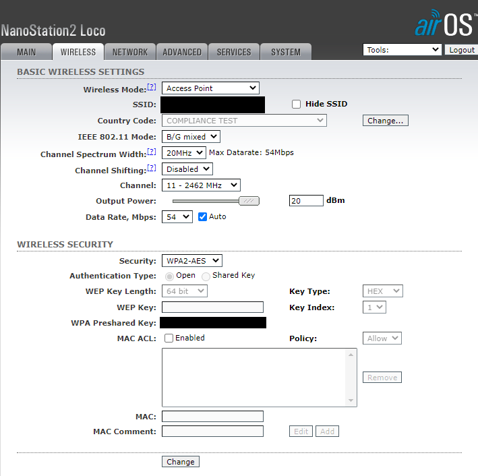This screenshot has height=476, width=478.
Task: Switch to the MAIN tab
Action: click(26, 52)
